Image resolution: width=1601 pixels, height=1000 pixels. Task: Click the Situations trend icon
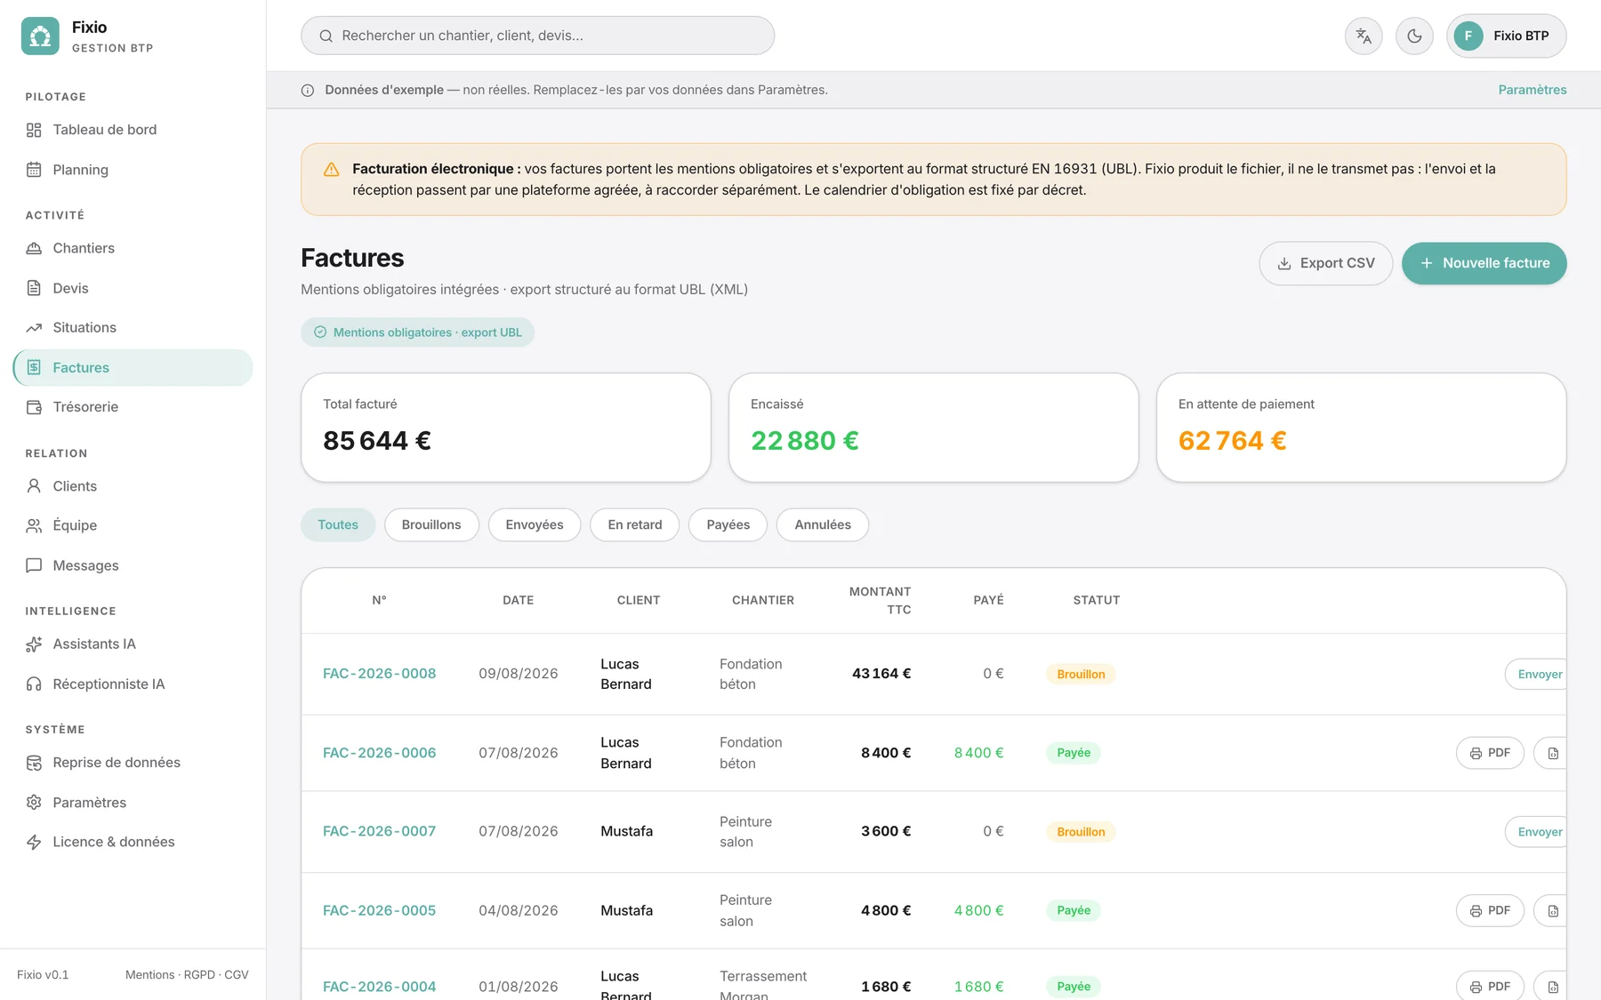(34, 328)
